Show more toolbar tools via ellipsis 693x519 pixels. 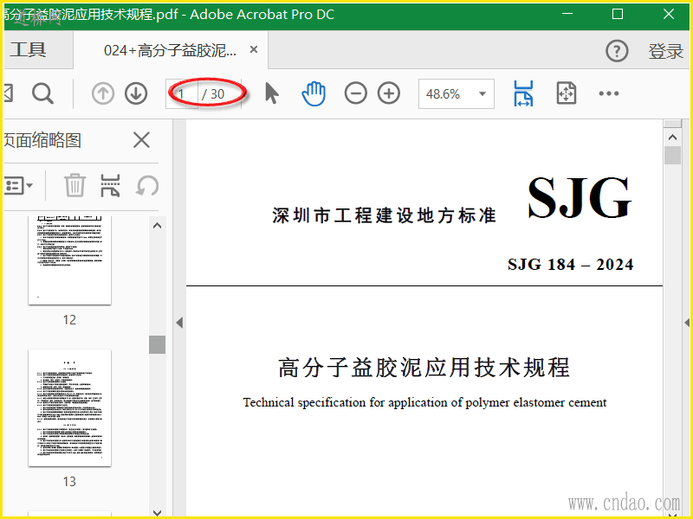pyautogui.click(x=609, y=93)
